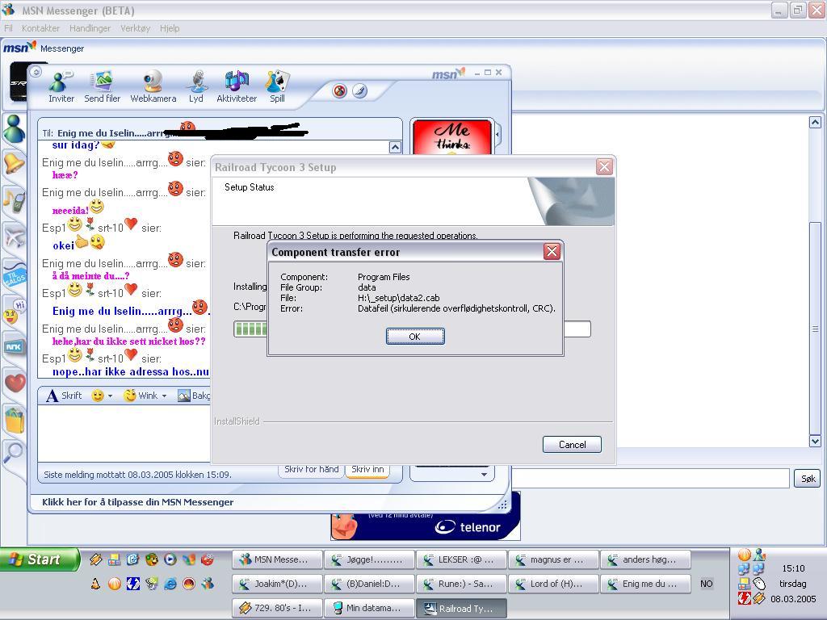The height and width of the screenshot is (620, 827).
Task: Open the Til Salgs tab in sidebar
Action: point(14,274)
